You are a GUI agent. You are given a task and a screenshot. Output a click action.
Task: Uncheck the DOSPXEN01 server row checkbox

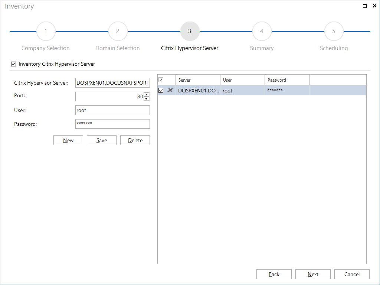[x=161, y=91]
